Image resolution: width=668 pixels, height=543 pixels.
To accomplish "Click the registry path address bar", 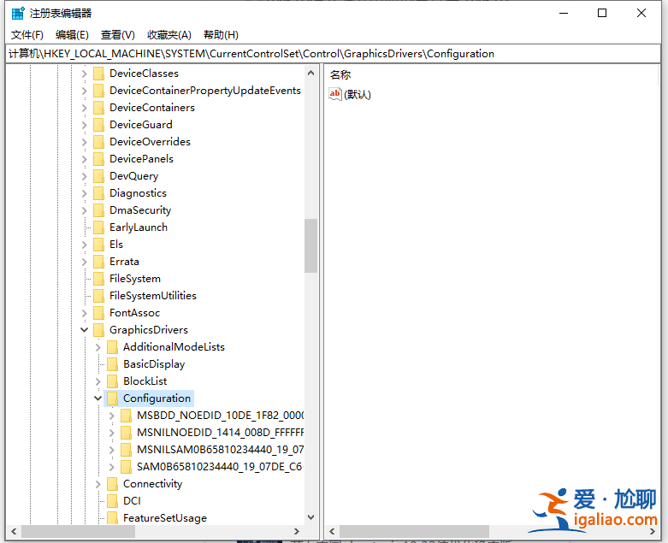I will tap(334, 54).
